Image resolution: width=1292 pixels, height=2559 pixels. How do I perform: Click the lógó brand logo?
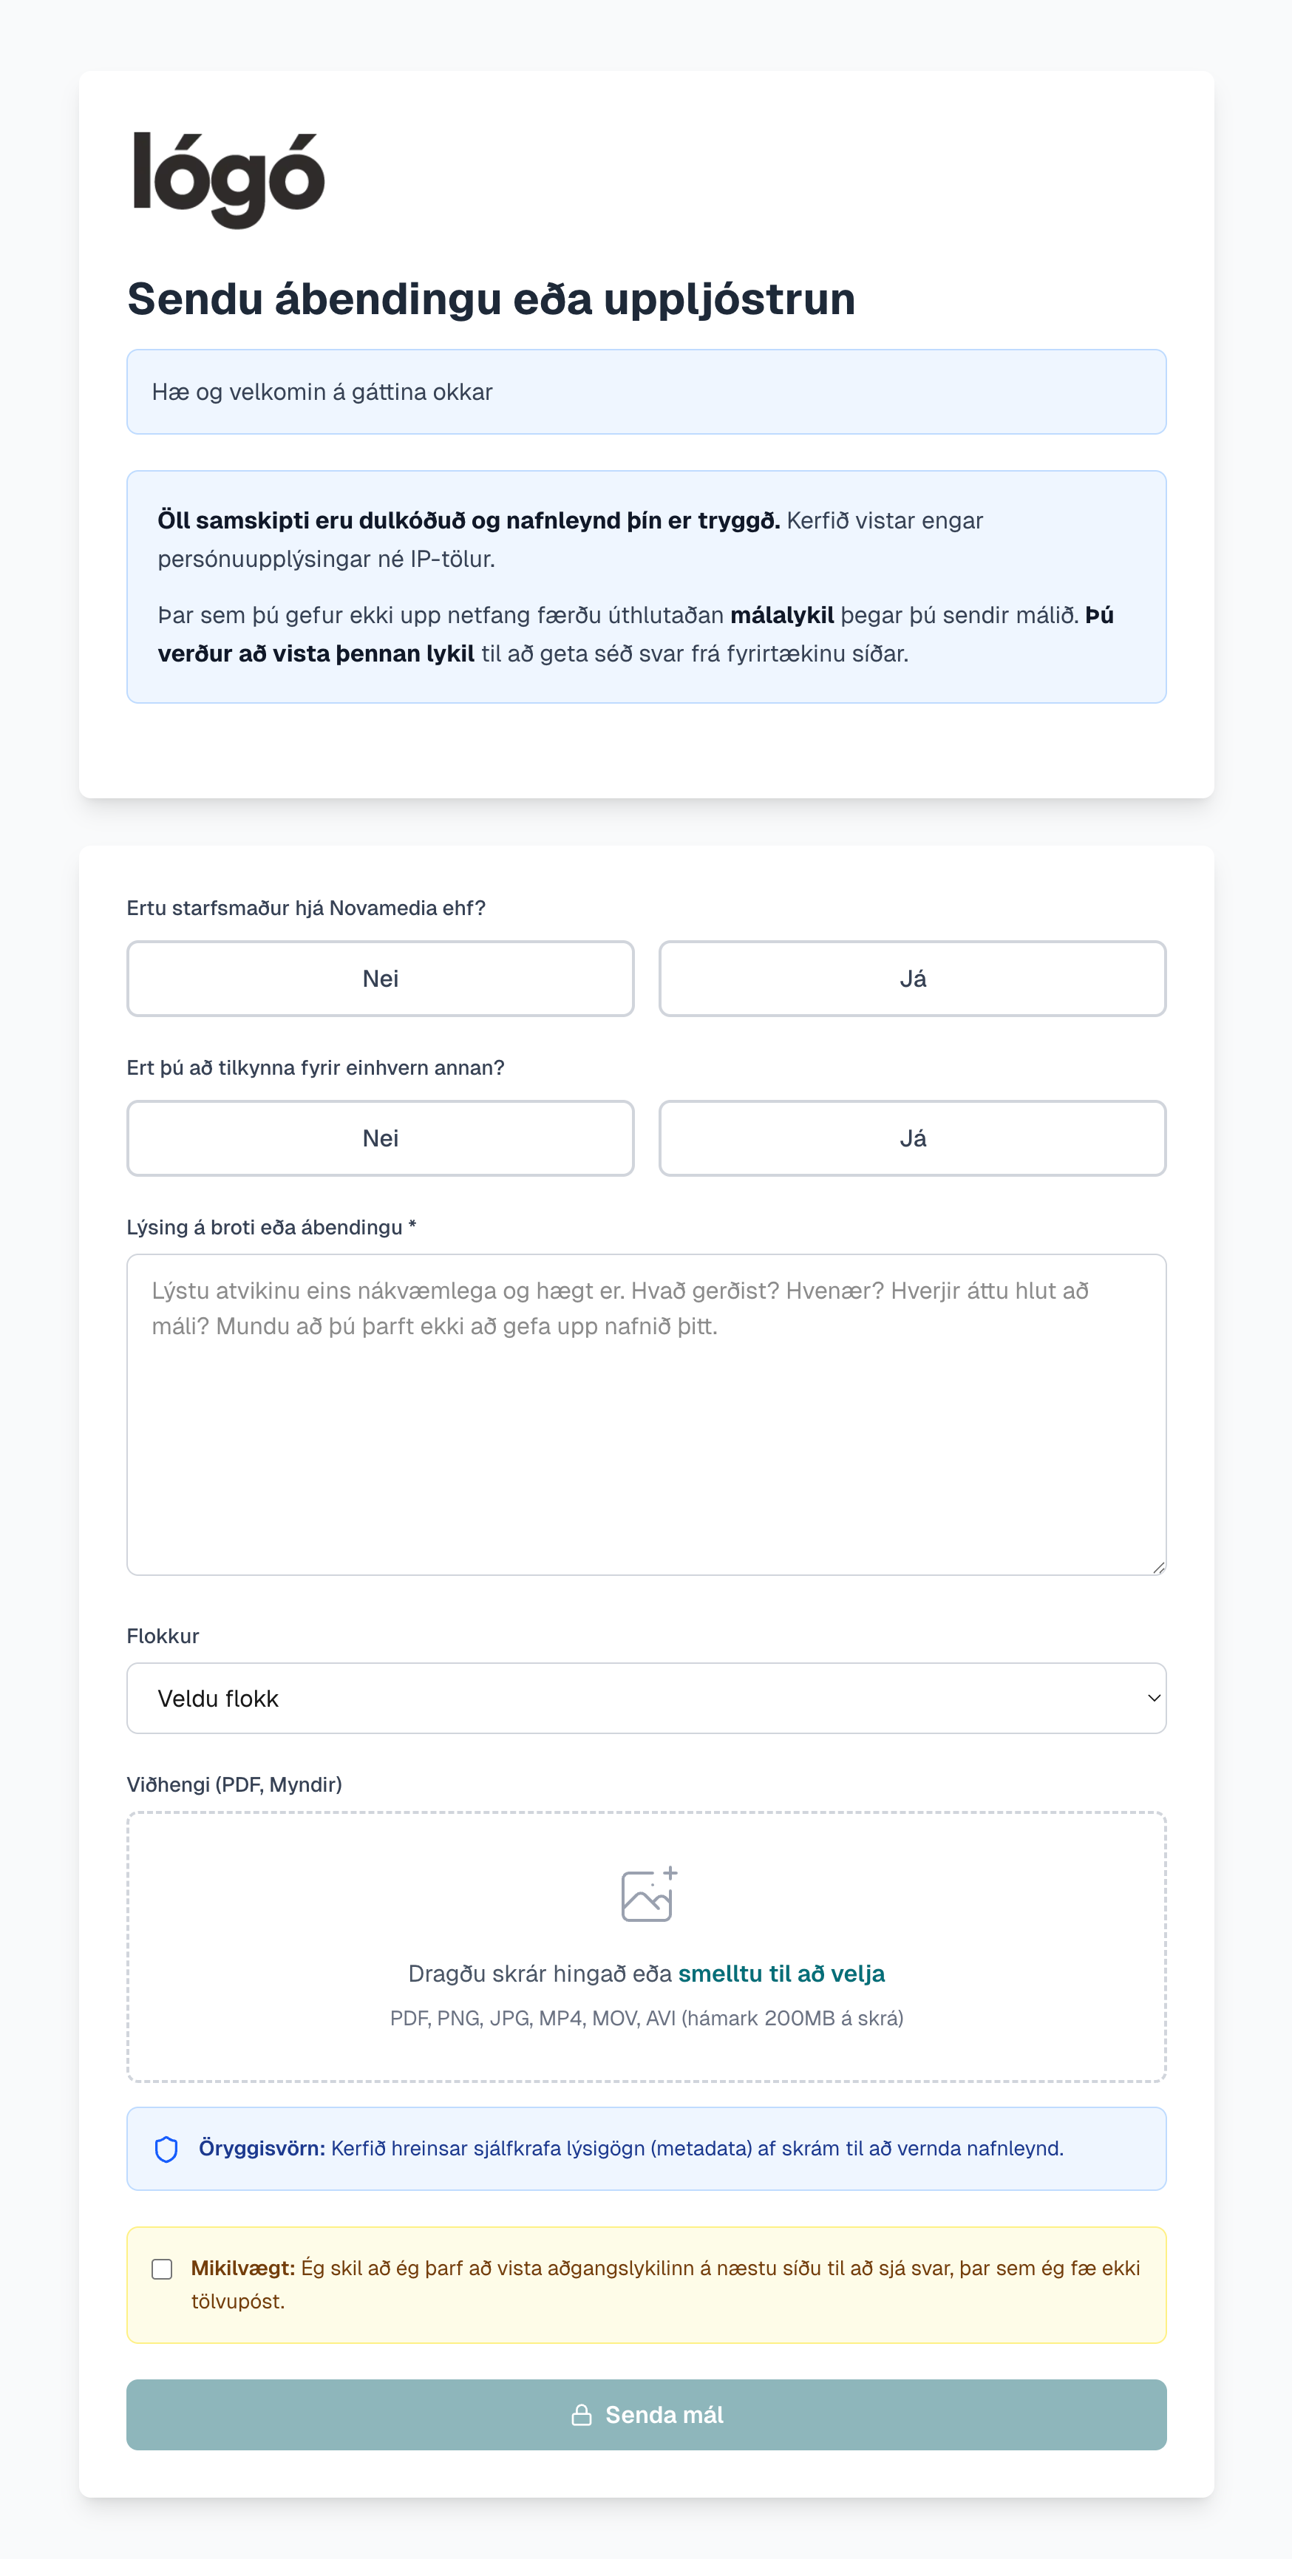pos(229,179)
